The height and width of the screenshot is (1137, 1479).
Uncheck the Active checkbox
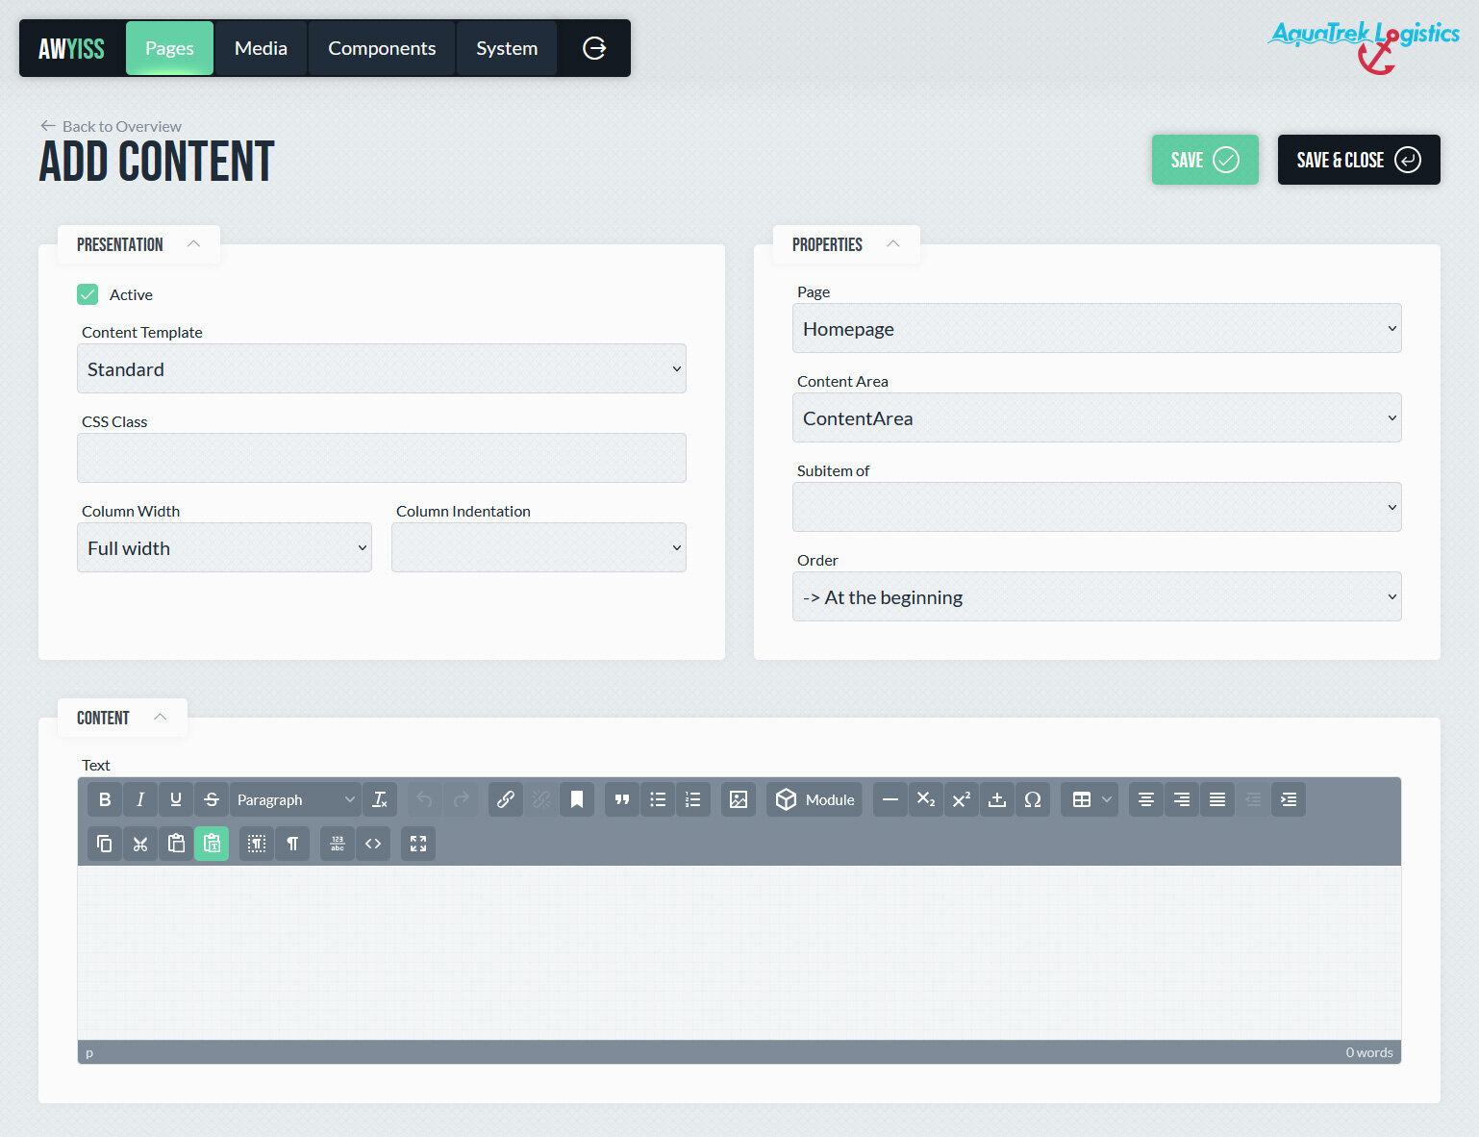point(88,294)
